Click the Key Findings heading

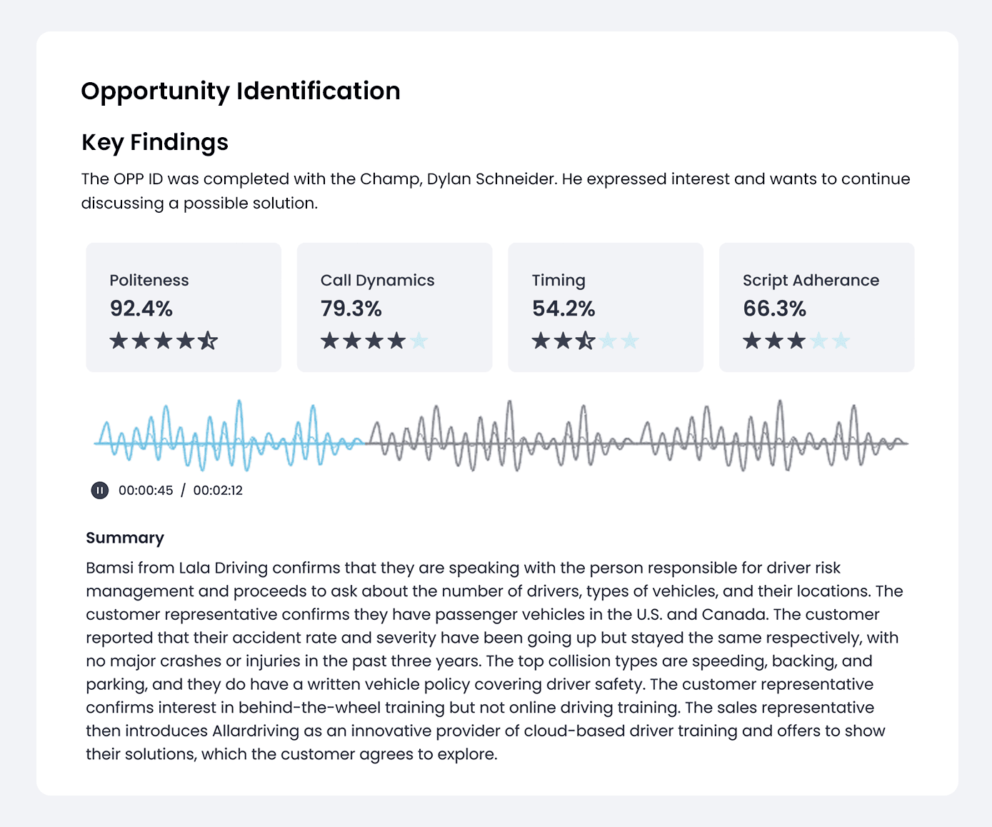155,142
